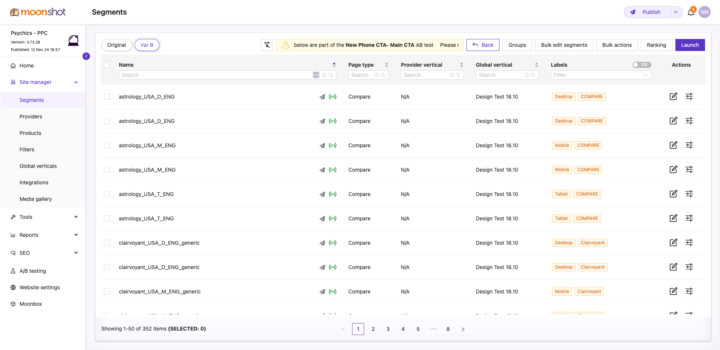
Task: Click the Back button
Action: pyautogui.click(x=483, y=45)
